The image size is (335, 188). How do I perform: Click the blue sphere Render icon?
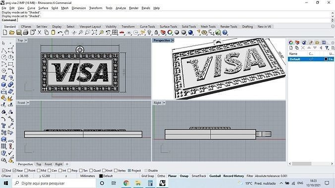(191, 33)
